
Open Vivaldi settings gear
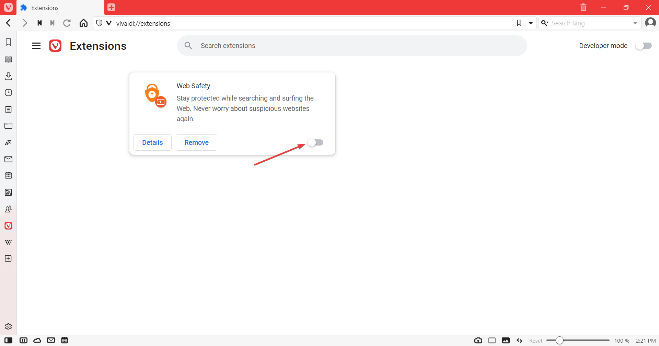pos(9,326)
